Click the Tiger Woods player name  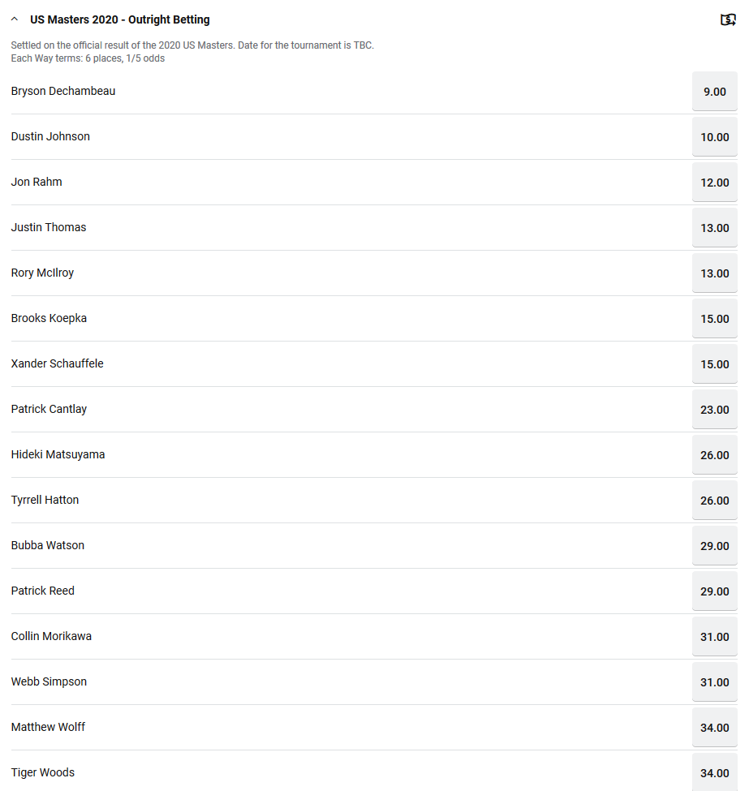43,772
